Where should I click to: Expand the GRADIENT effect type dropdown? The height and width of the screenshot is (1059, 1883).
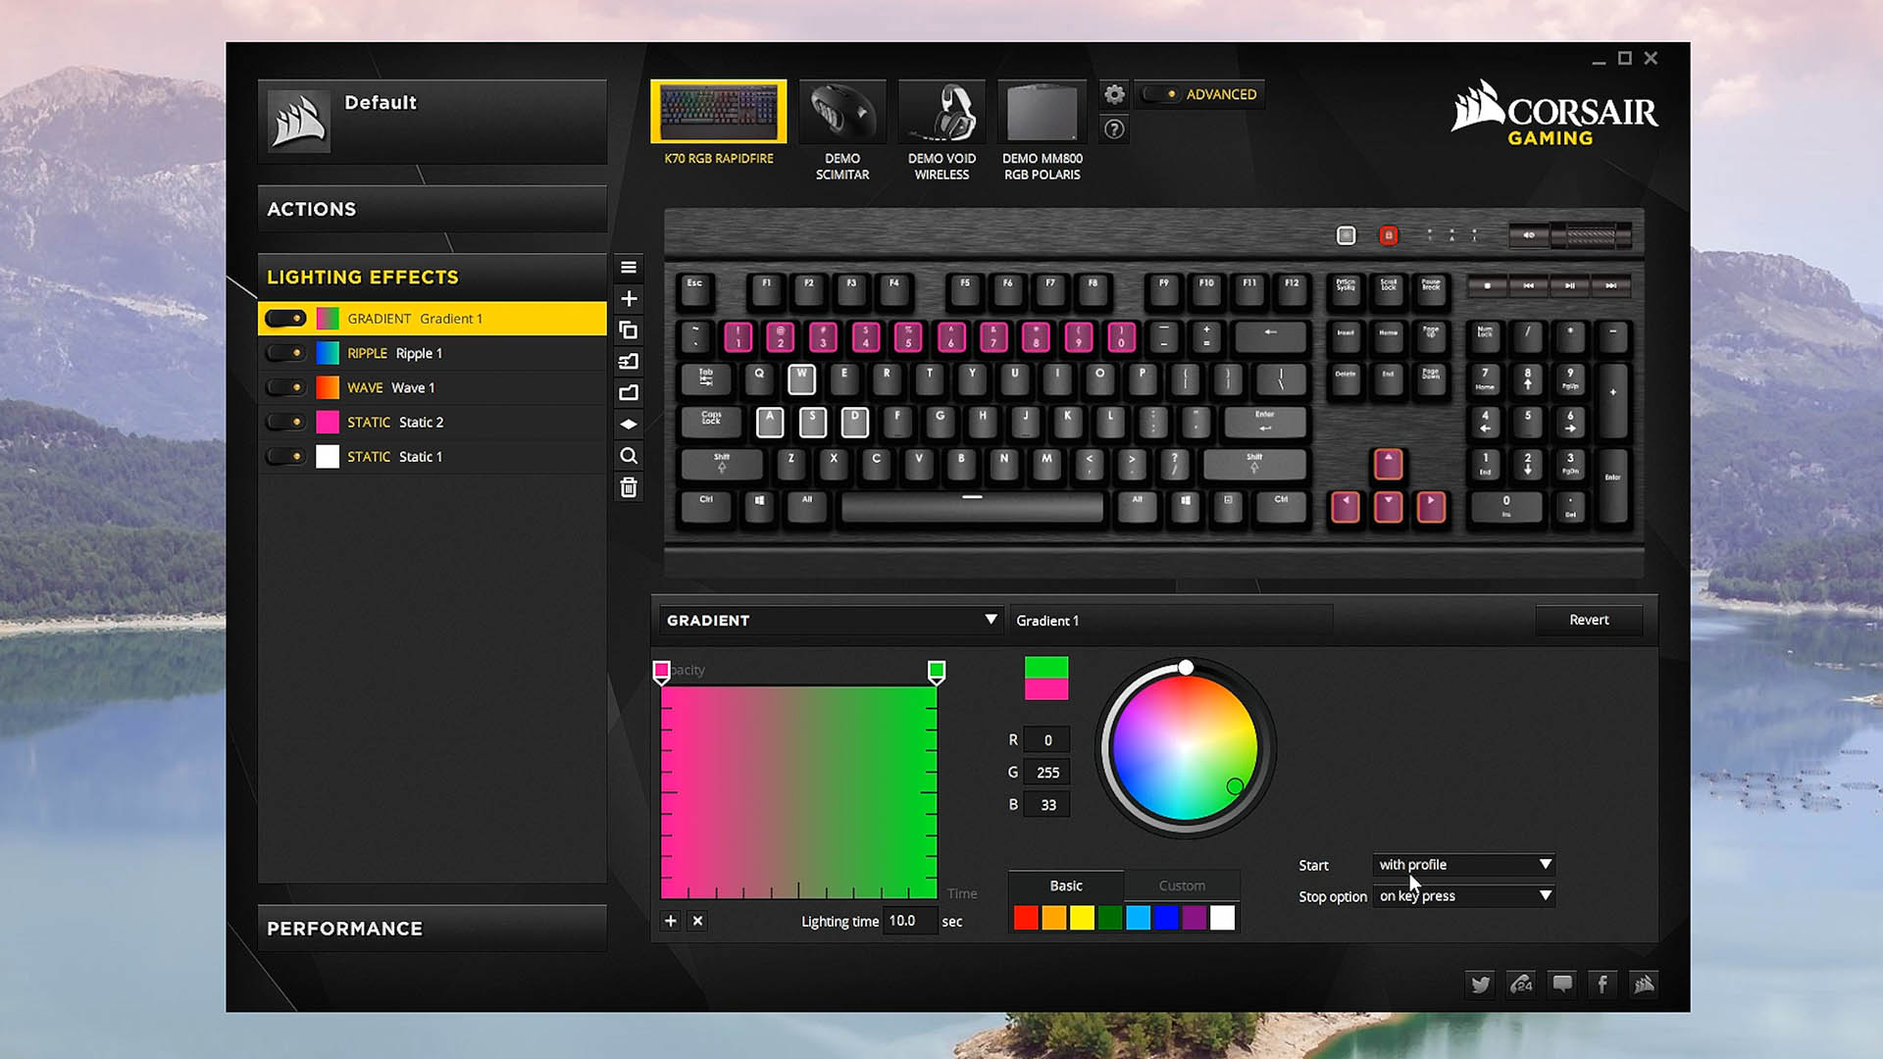click(830, 620)
